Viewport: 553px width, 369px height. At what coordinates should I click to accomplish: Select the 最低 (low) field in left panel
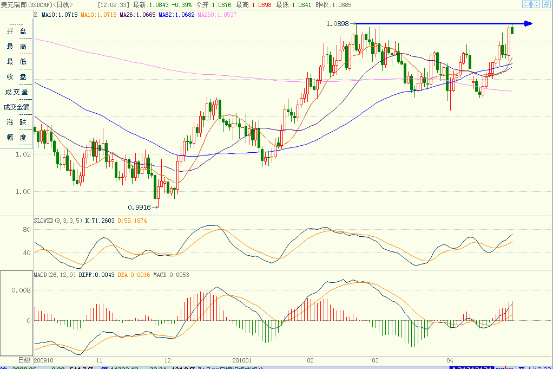pos(17,62)
